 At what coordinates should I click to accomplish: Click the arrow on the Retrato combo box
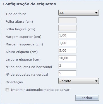point(96,81)
